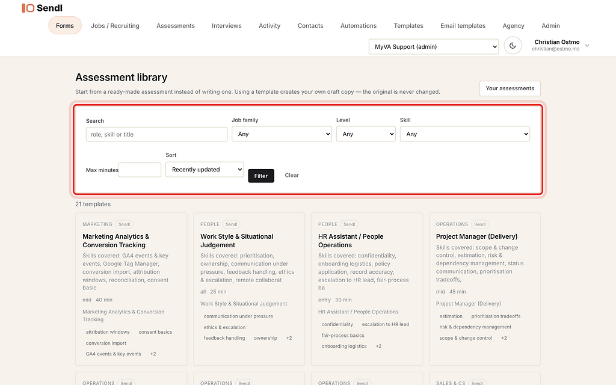Click the communication under pressure tag

(x=238, y=316)
